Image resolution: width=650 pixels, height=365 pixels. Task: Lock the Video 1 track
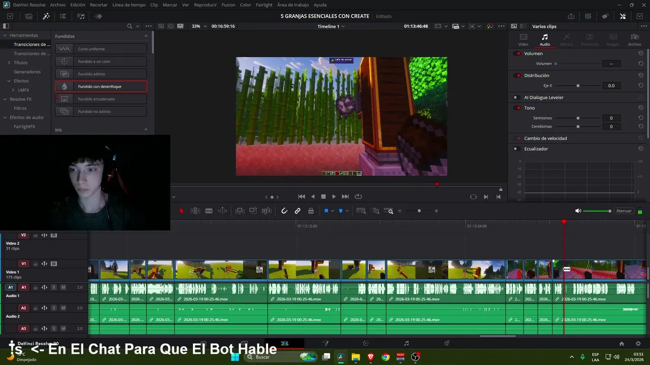click(35, 264)
